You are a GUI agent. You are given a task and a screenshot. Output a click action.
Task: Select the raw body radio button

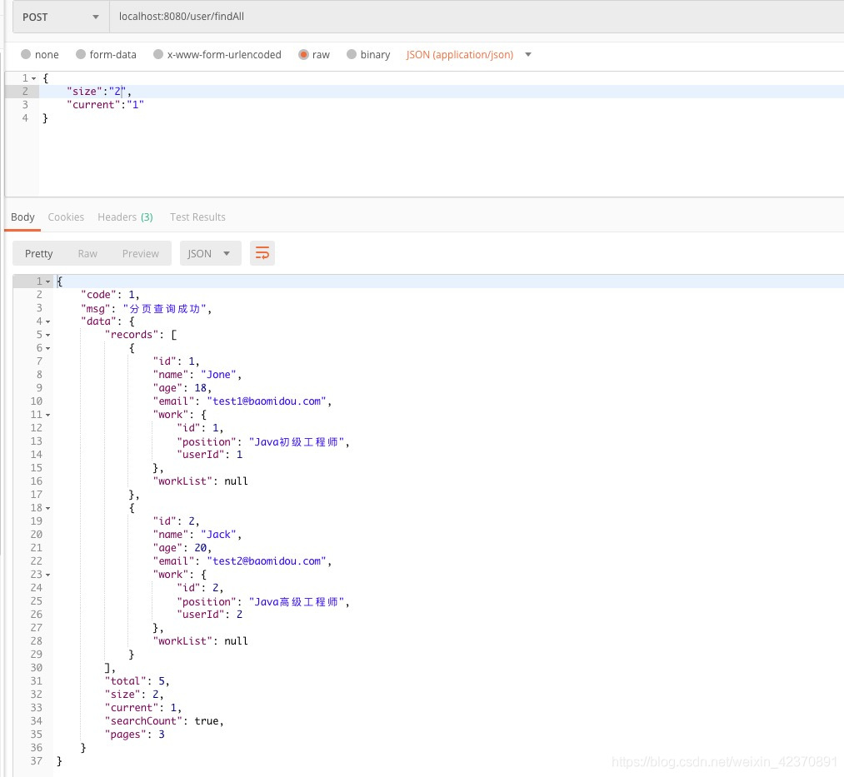point(304,55)
